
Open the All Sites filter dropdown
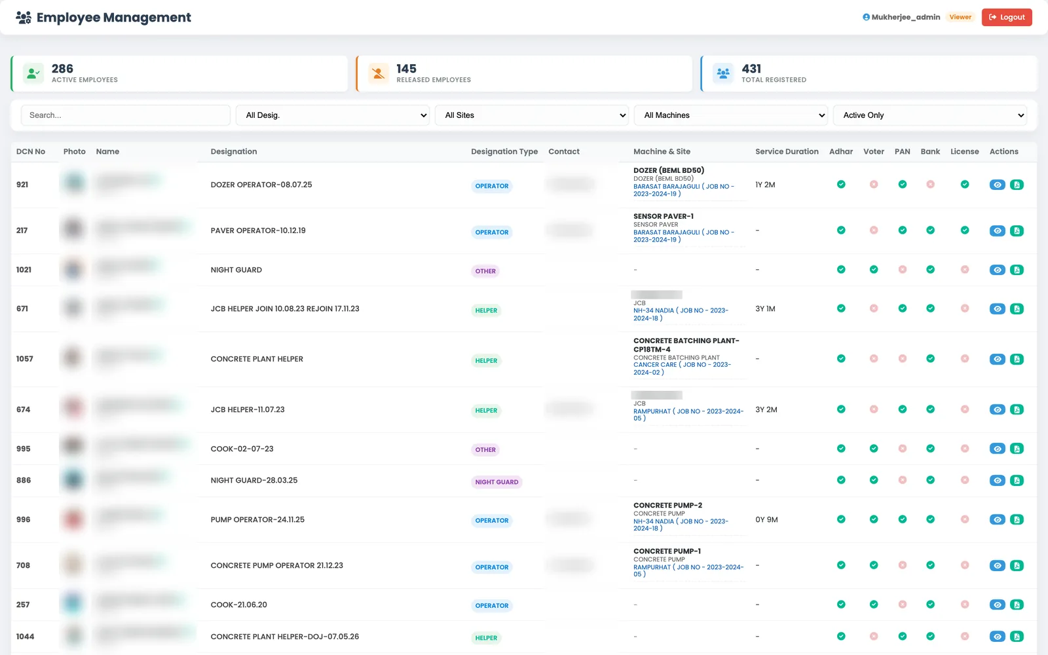[532, 115]
